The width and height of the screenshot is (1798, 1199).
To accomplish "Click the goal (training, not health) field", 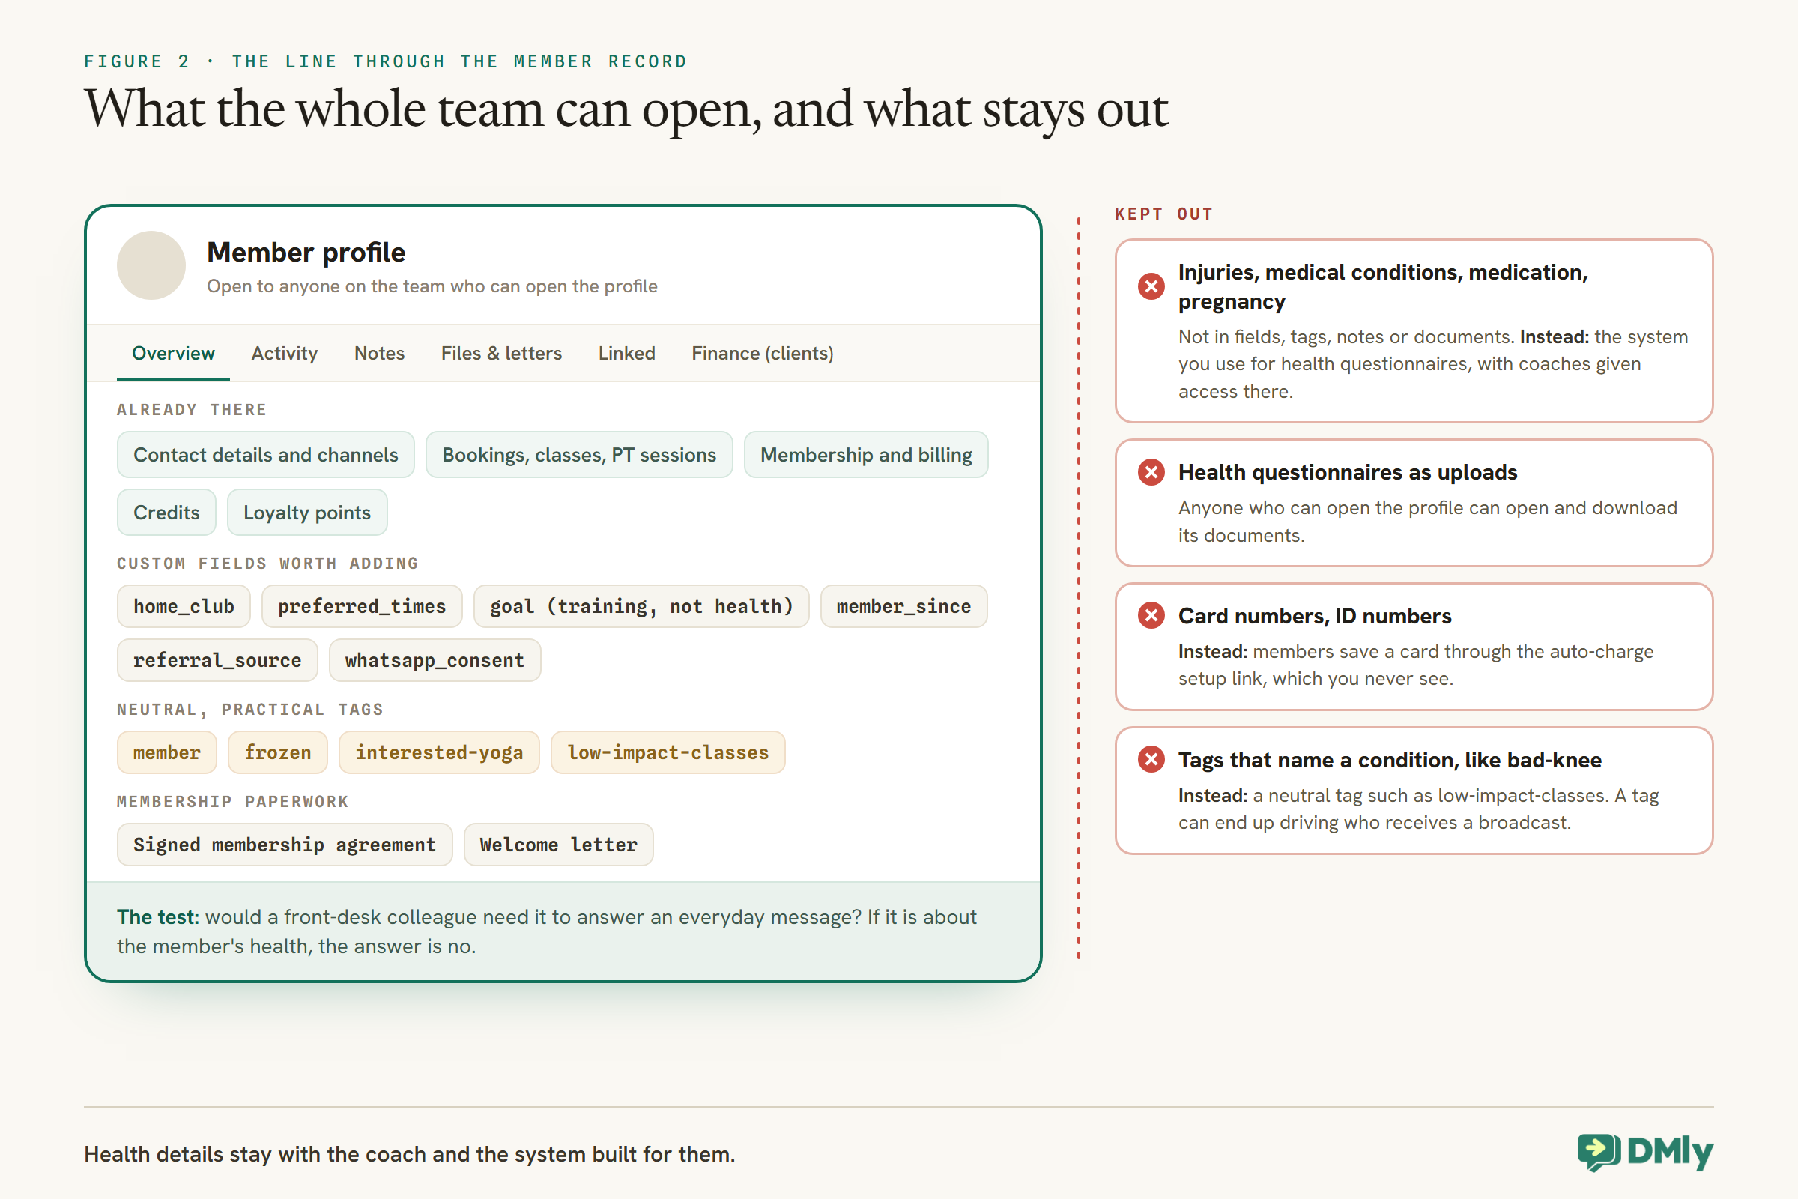I will click(x=641, y=606).
